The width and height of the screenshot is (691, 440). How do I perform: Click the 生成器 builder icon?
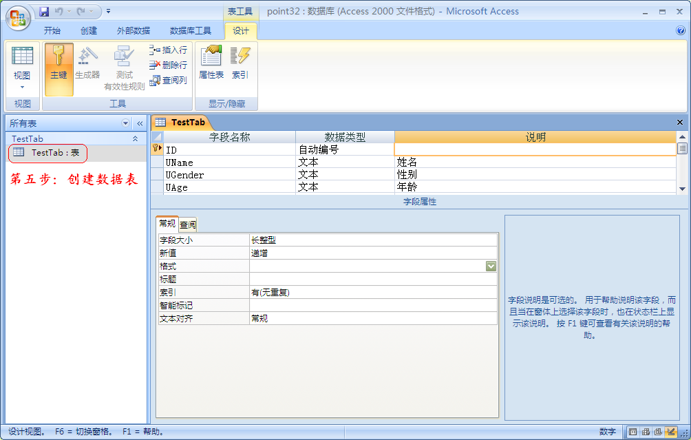coord(87,63)
